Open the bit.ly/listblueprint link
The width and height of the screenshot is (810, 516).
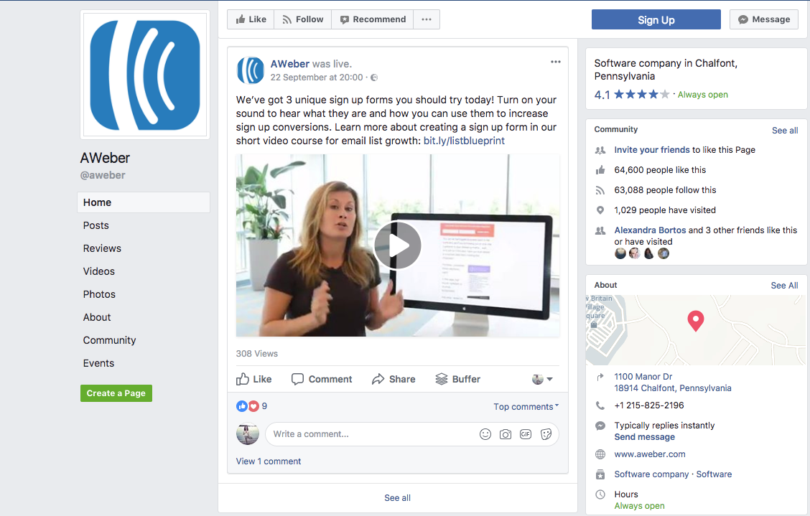click(x=464, y=141)
